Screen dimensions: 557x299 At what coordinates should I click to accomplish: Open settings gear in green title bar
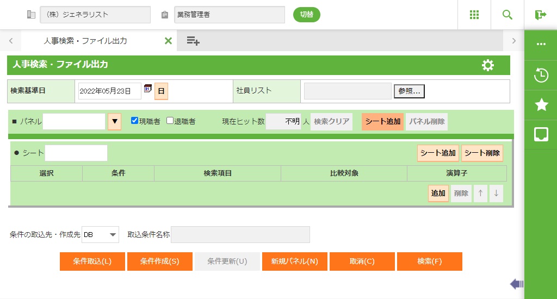(488, 65)
